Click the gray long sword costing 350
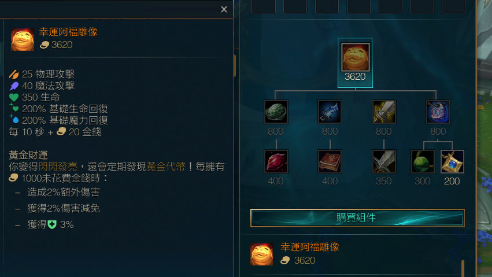Screen dimensions: 492x277 [x=384, y=161]
